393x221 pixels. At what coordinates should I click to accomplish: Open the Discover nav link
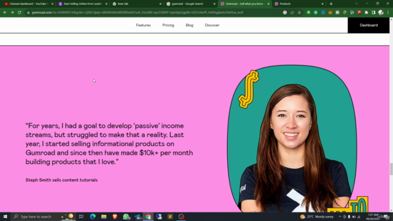point(212,25)
